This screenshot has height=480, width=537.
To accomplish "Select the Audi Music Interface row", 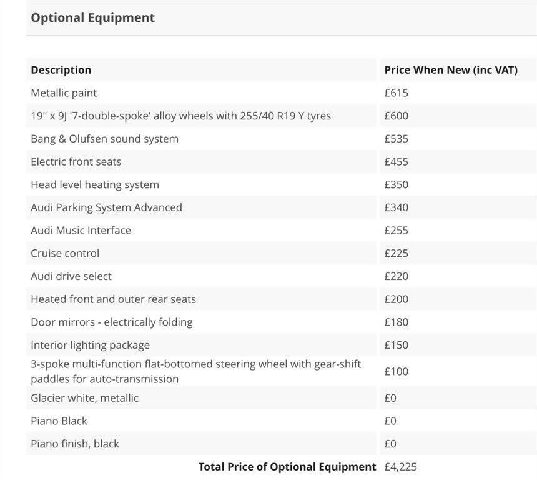I will click(x=81, y=231).
